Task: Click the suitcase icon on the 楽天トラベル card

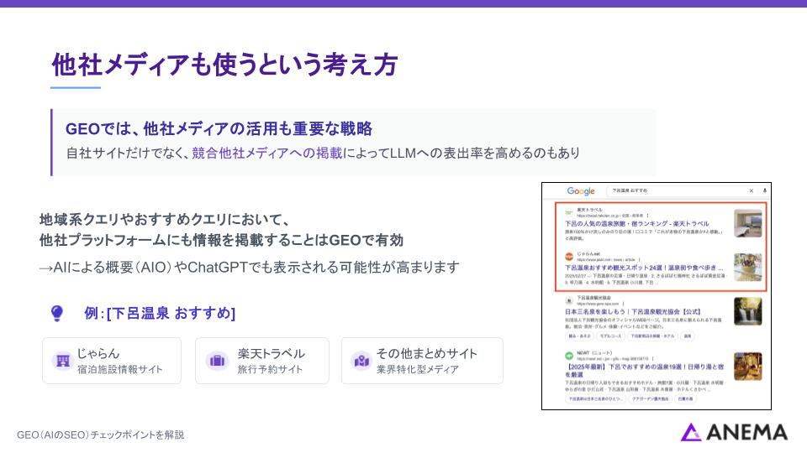Action: [x=217, y=361]
